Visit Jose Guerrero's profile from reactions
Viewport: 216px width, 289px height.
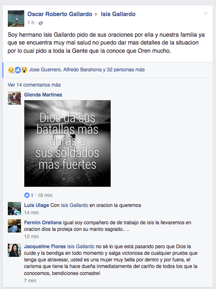[45, 70]
